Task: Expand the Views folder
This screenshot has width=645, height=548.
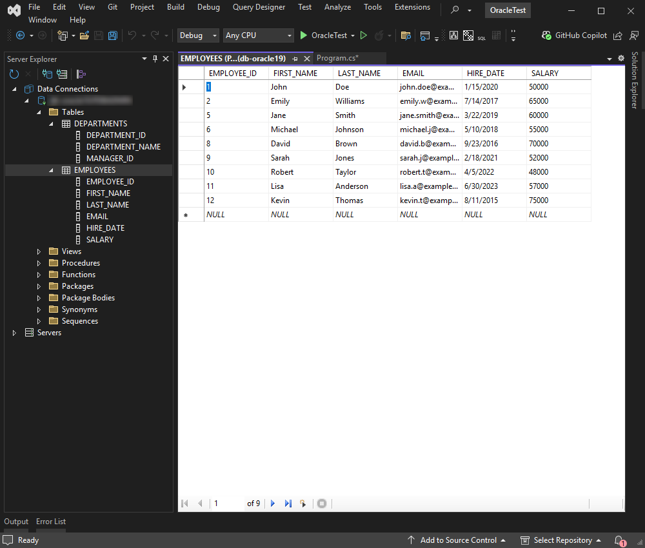Action: tap(38, 251)
